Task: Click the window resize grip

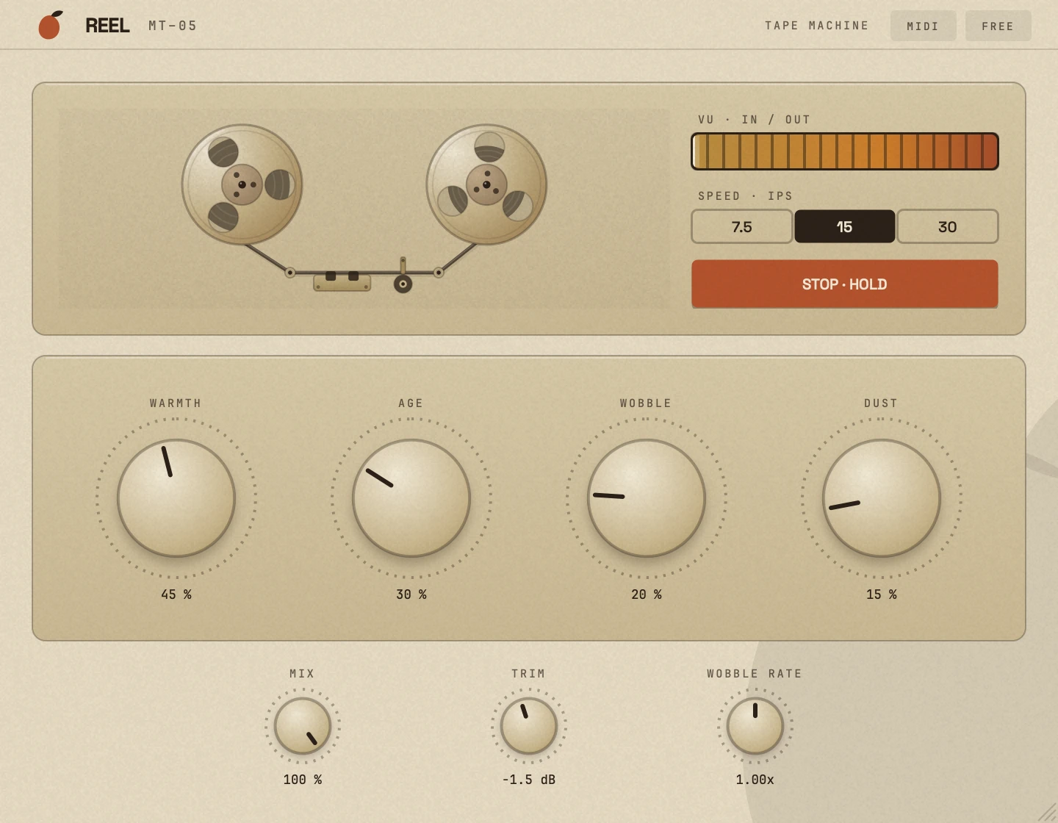Action: 1047,812
